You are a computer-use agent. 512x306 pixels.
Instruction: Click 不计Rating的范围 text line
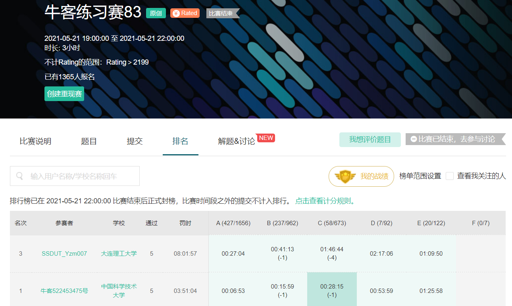pyautogui.click(x=96, y=62)
